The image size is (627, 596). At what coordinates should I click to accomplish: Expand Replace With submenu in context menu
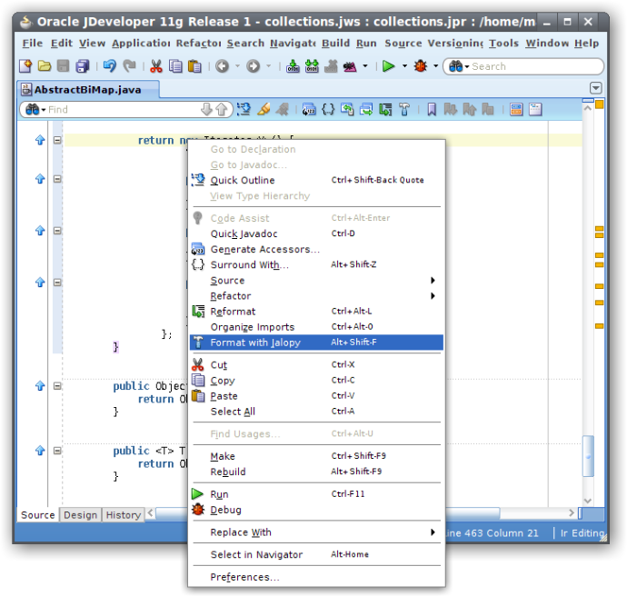316,532
